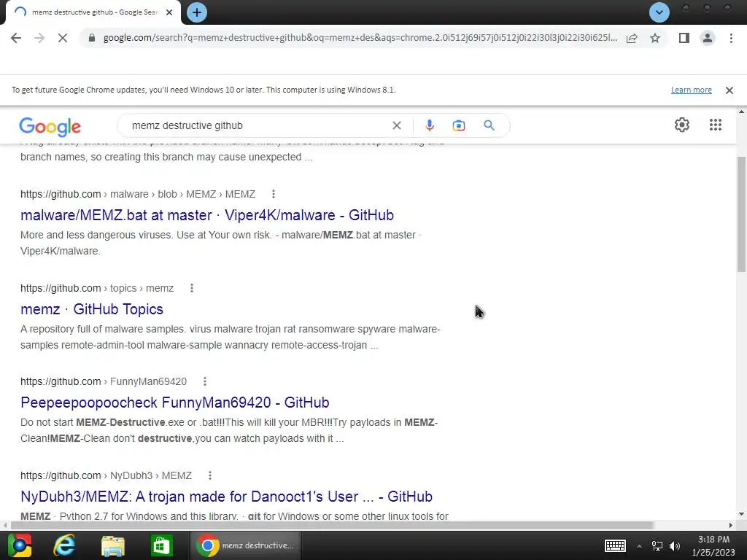The image size is (747, 560).
Task: Search by image with camera icon
Action: pos(458,125)
